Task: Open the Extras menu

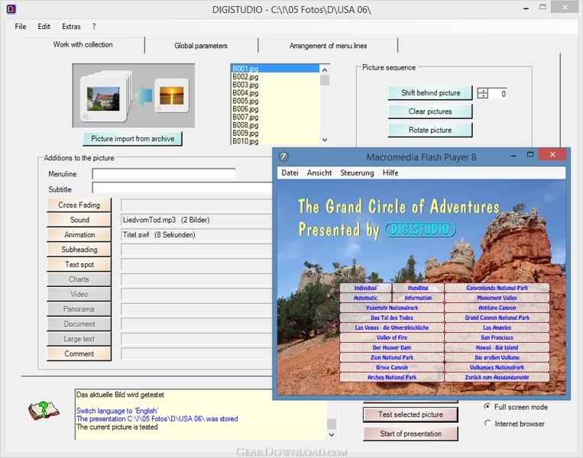Action: (x=71, y=27)
